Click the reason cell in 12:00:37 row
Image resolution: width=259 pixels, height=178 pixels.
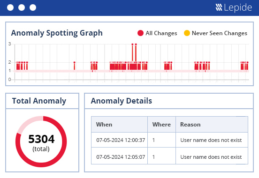[211, 140]
